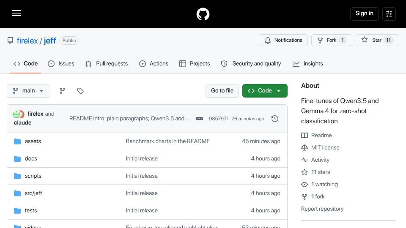Open scripts row Initial release commit
Screen dimensions: 406x228
pyautogui.click(x=142, y=176)
